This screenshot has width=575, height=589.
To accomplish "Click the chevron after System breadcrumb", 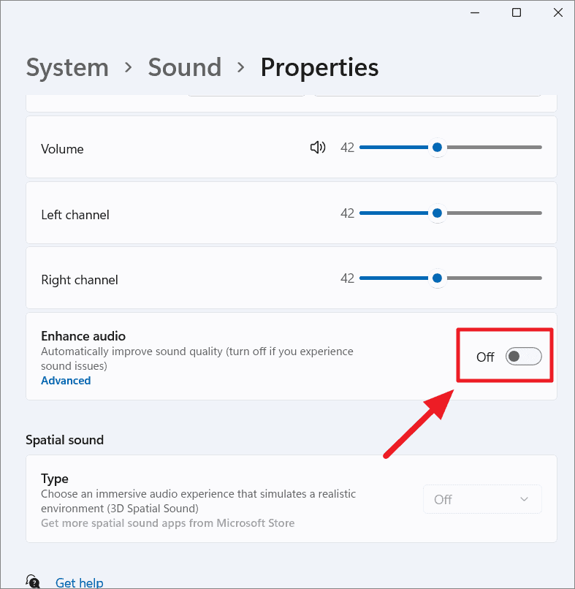I will [127, 66].
